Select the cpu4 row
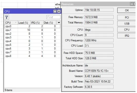Viewport: 137px width, 93px height. tap(32, 41)
